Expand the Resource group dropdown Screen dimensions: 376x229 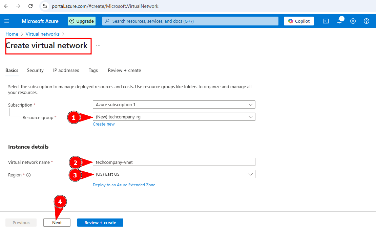174,117
